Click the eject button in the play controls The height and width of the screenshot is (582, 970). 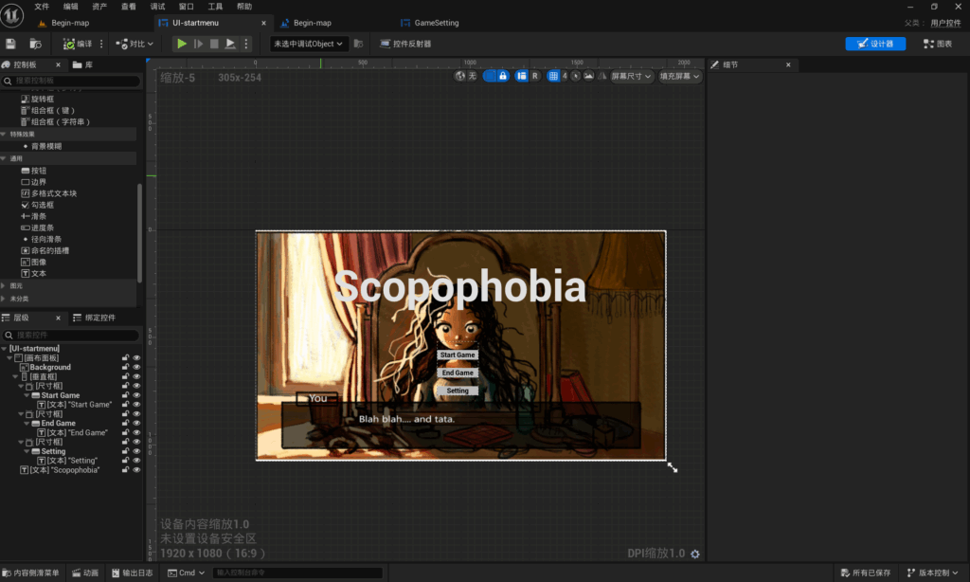(230, 44)
